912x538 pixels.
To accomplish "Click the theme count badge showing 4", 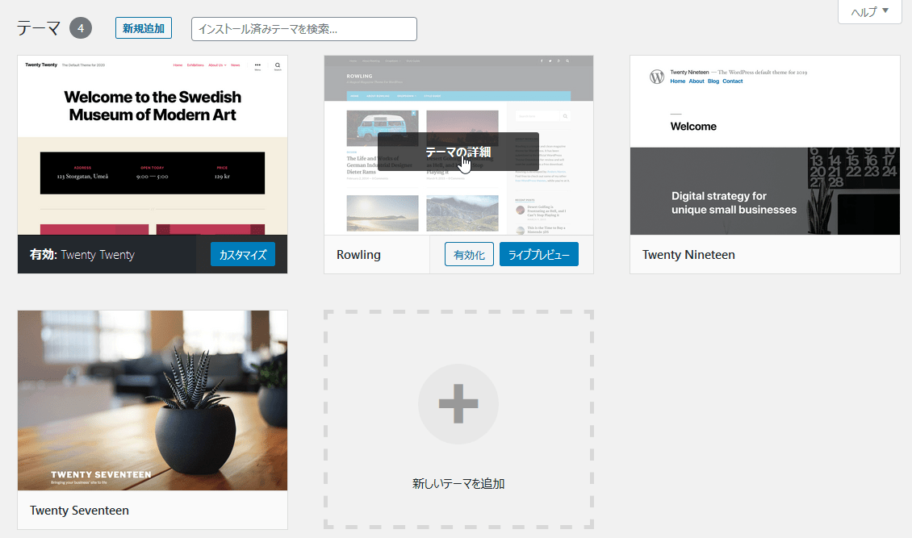I will 81,28.
